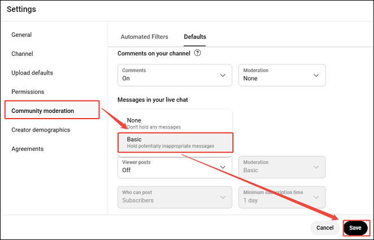This screenshot has height=240, width=374.
Task: Switch to the Automated Filters tab
Action: [x=144, y=37]
